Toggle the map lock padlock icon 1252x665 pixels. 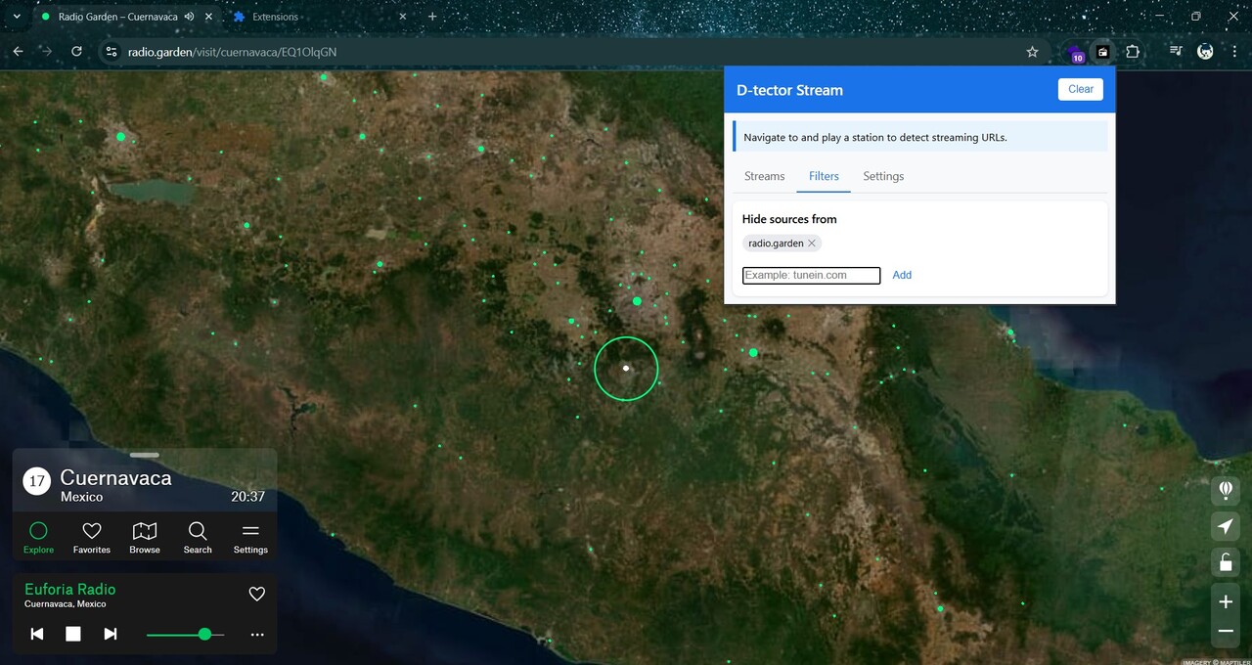(x=1226, y=562)
